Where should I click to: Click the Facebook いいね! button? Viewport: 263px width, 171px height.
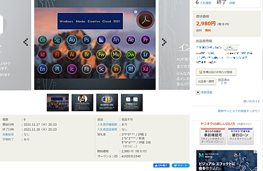pos(162,166)
